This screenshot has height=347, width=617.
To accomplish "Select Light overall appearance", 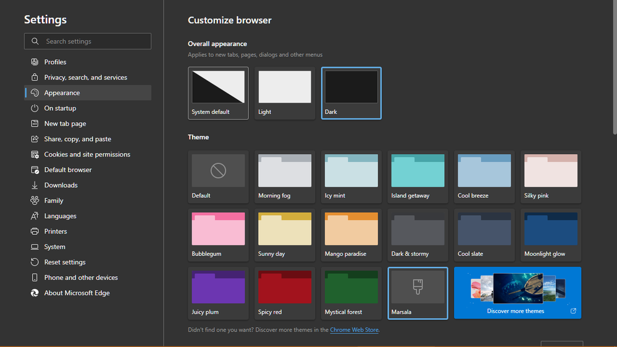I will point(285,93).
